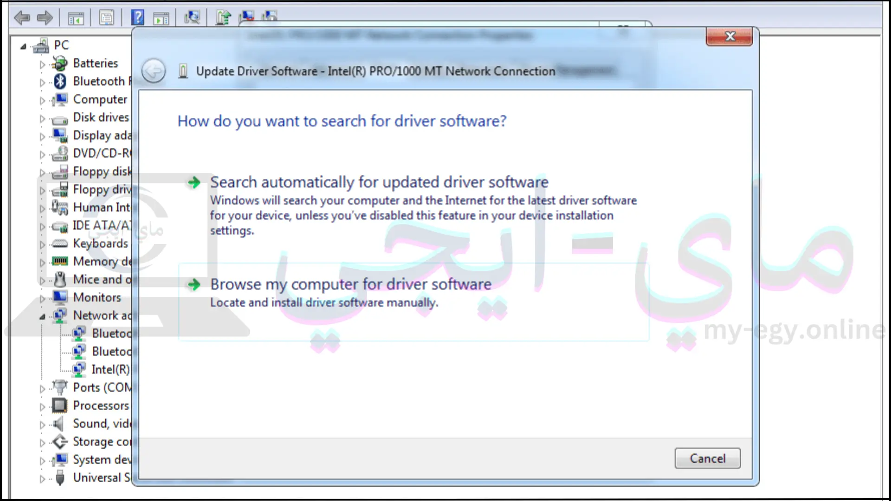Image resolution: width=891 pixels, height=501 pixels.
Task: Click the IDE ATA/A tree label
Action: [x=102, y=225]
